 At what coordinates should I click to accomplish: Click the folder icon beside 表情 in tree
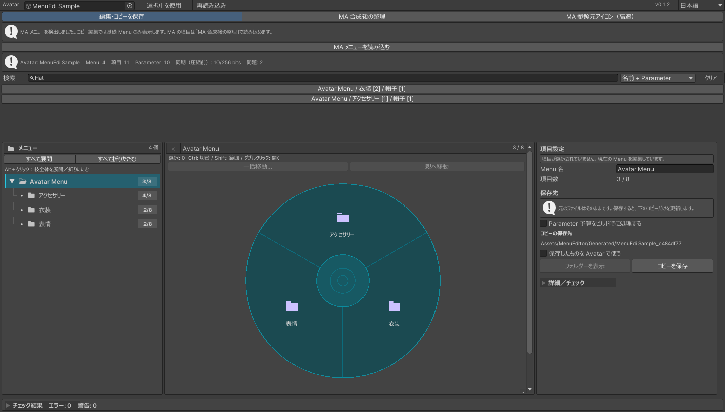pyautogui.click(x=31, y=224)
